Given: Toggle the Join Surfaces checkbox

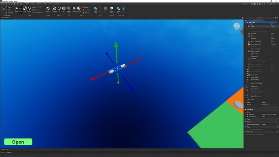Looking at the screenshot, I should click(33, 13).
